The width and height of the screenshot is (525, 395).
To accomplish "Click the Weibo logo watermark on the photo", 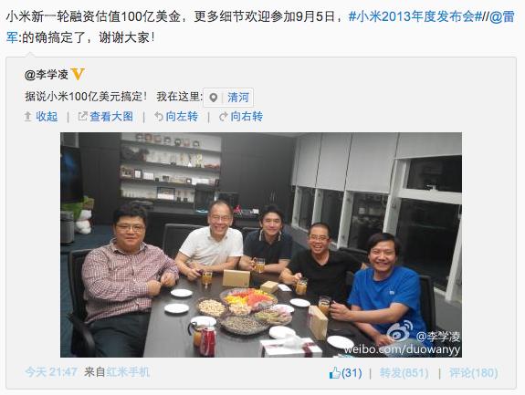I will point(399,331).
